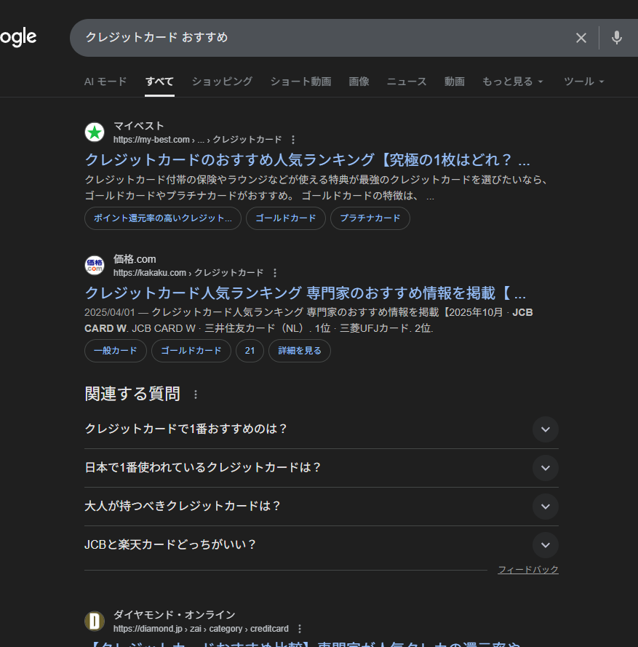The height and width of the screenshot is (647, 638).
Task: Click the マイベスト green star favicon
Action: 95,132
